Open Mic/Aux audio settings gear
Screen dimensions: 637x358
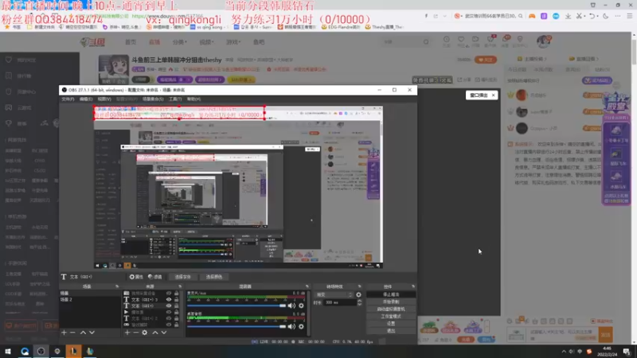point(301,305)
